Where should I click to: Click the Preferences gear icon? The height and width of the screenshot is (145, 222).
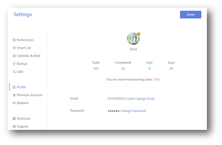14,40
